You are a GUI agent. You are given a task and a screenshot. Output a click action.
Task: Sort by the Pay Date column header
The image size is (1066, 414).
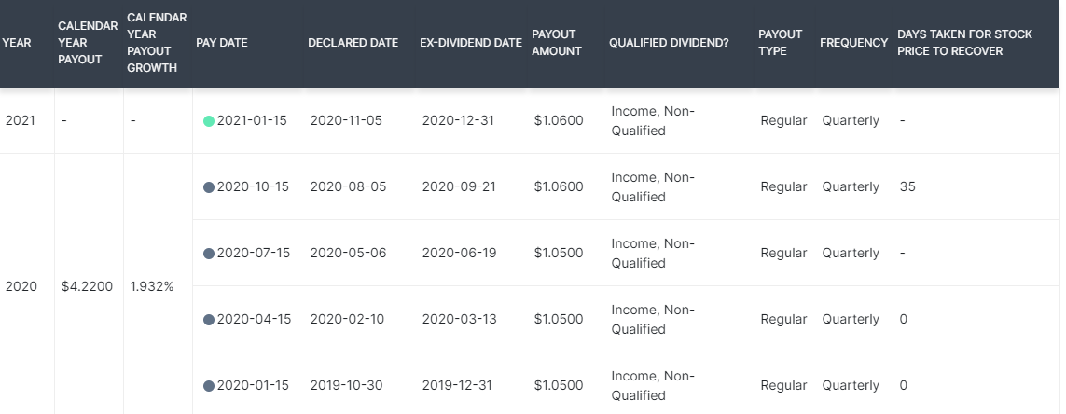pos(222,43)
